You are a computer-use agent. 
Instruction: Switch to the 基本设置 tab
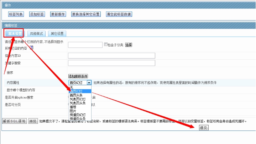tap(15, 33)
